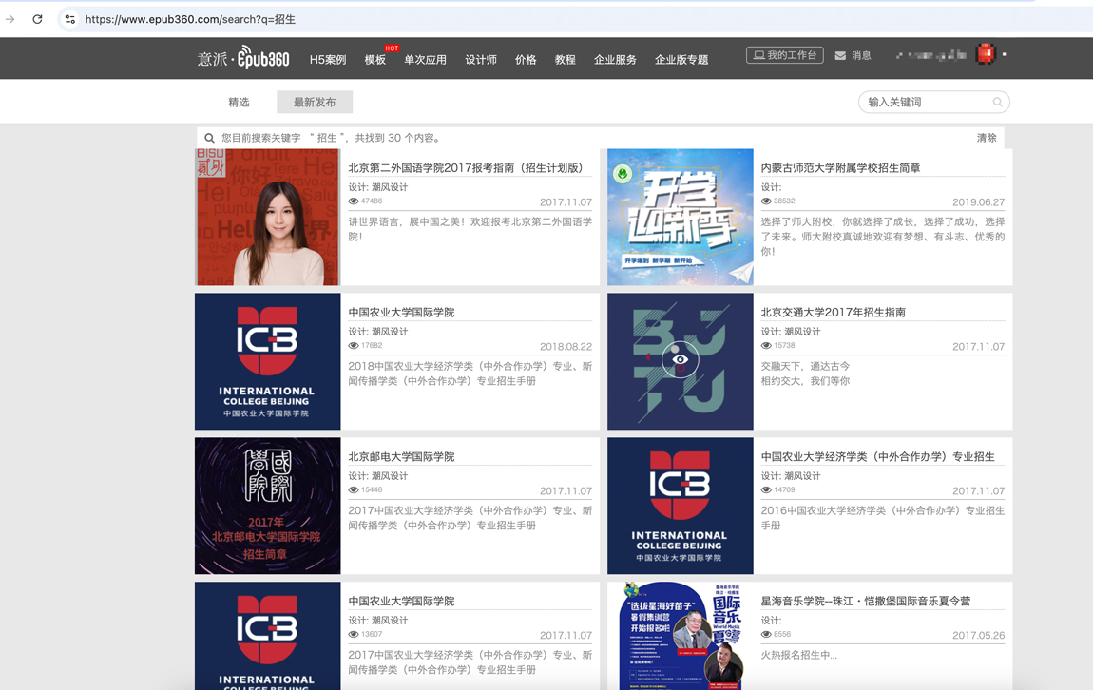Click view count eye icon 13607
Image resolution: width=1093 pixels, height=690 pixels.
pos(354,634)
